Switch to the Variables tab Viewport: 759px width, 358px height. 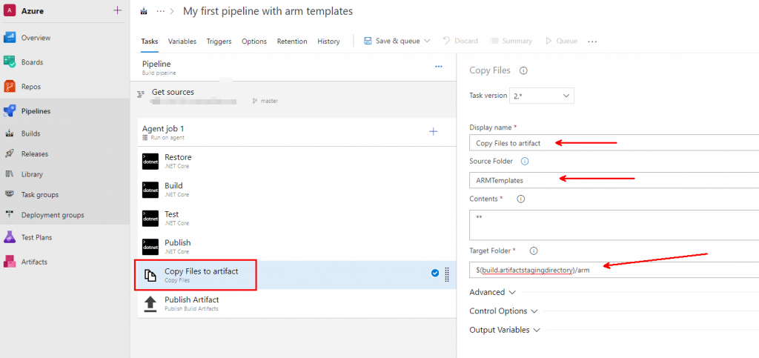(182, 41)
